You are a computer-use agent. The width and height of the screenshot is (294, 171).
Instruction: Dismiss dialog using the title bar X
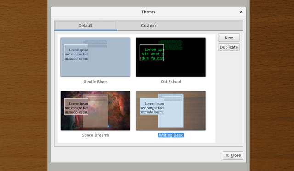pyautogui.click(x=241, y=12)
